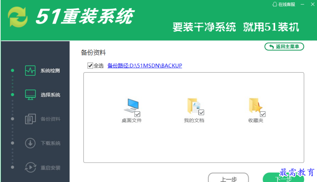The height and width of the screenshot is (182, 317).
Task: Click the 收藏夹 label text
Action: point(256,120)
